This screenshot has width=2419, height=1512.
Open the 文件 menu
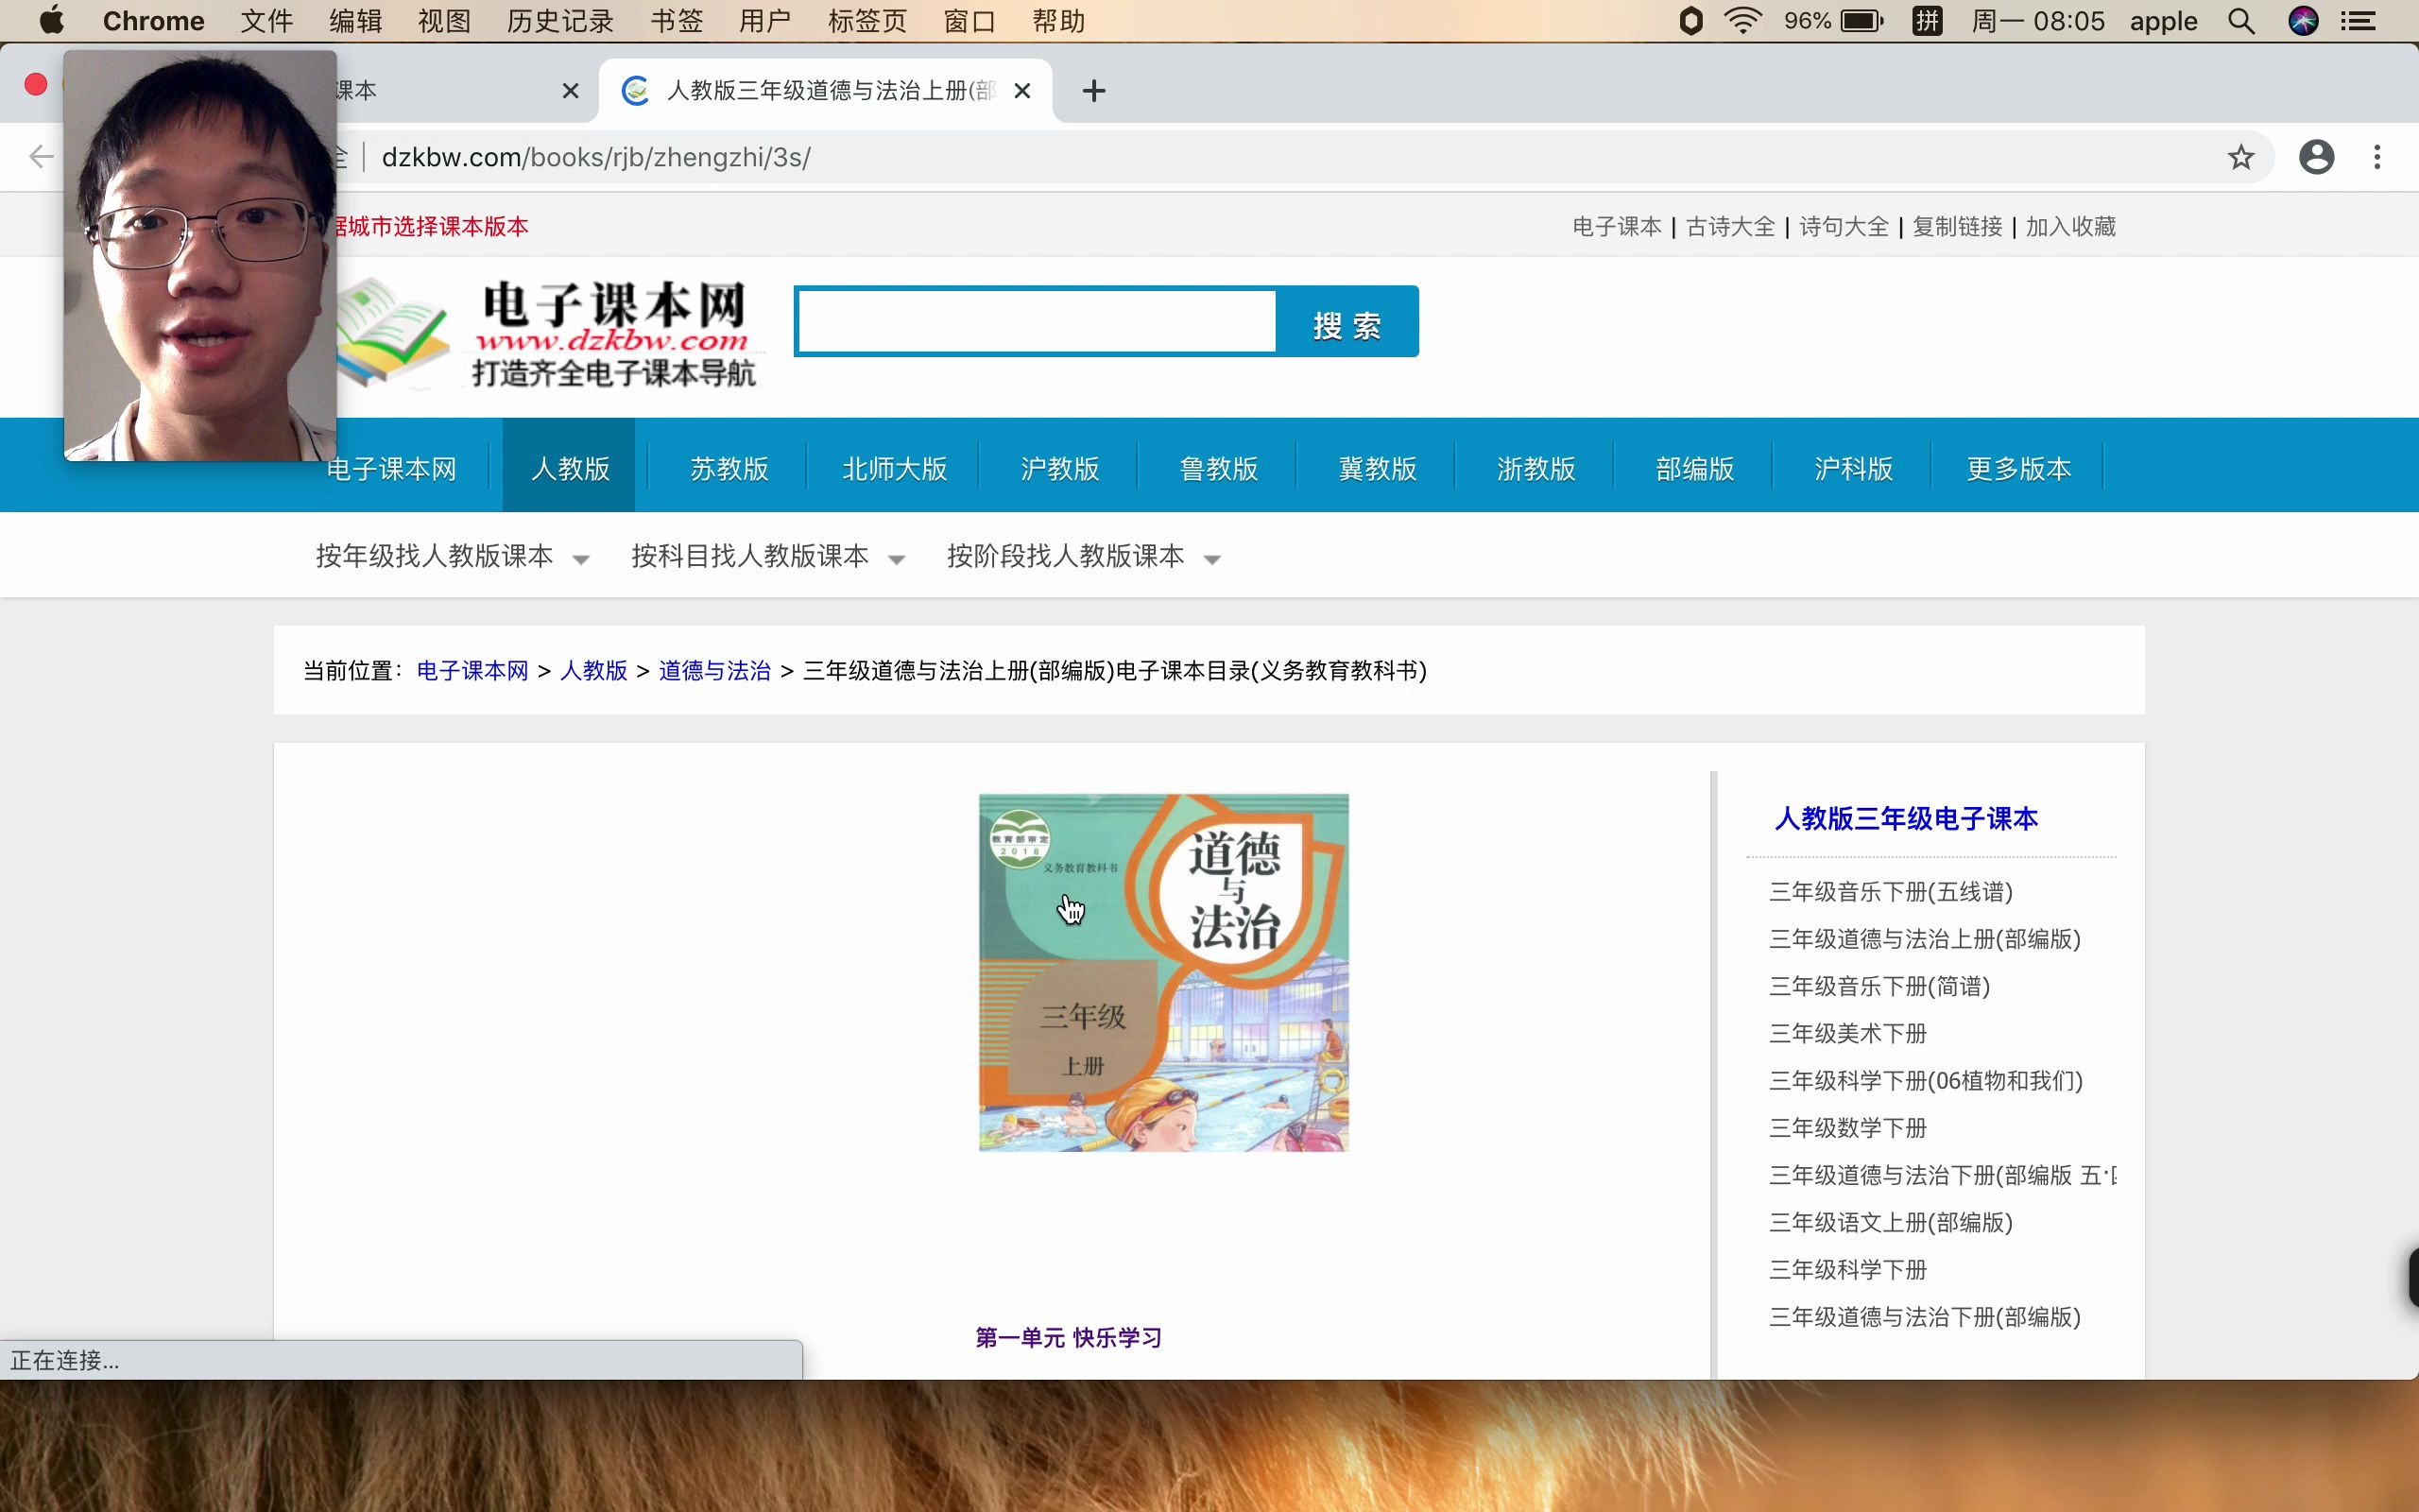tap(266, 21)
